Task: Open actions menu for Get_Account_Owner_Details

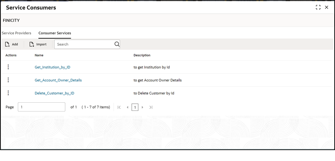Action: pyautogui.click(x=8, y=80)
